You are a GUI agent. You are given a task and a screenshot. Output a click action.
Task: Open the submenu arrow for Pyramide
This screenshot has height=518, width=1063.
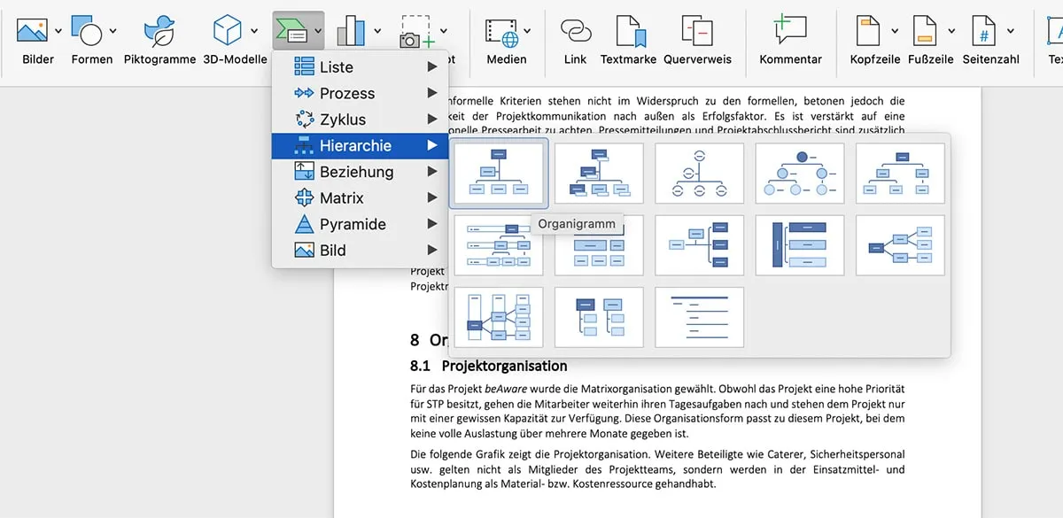433,224
